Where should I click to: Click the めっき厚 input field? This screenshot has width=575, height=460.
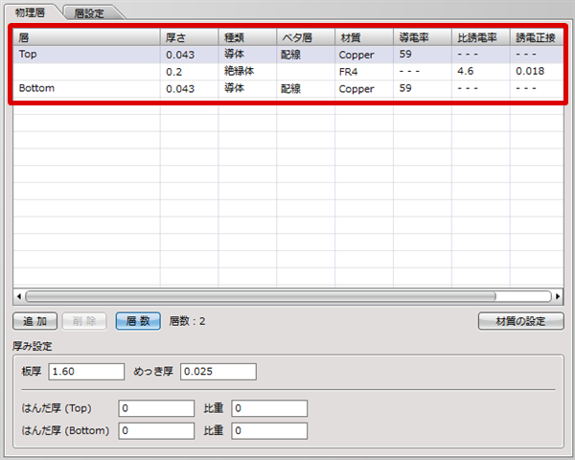[218, 372]
